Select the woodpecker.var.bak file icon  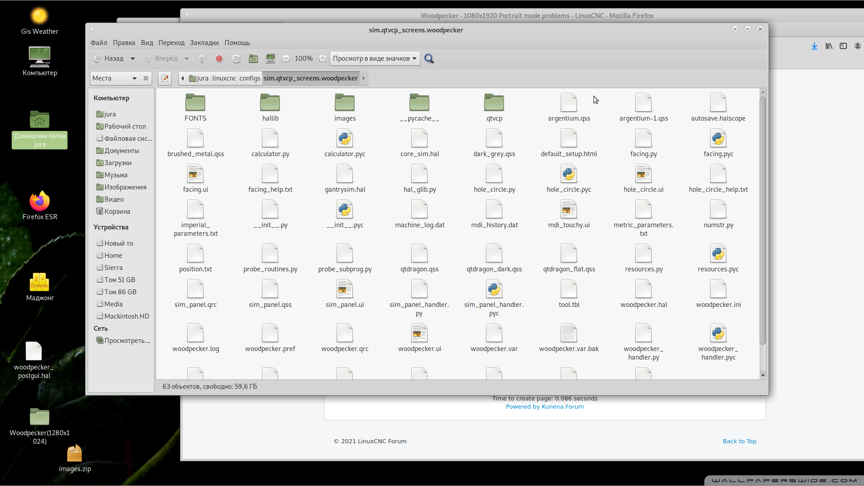click(x=569, y=333)
